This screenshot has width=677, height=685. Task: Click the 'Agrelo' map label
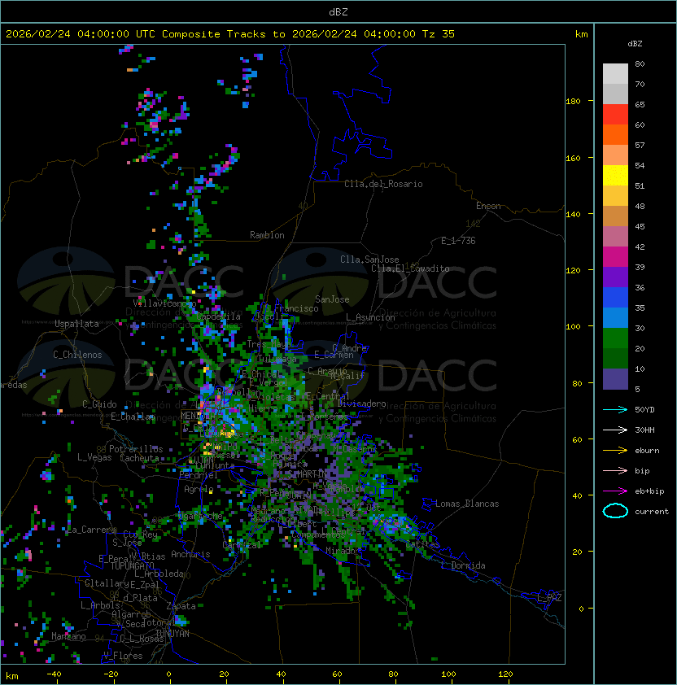coord(199,489)
